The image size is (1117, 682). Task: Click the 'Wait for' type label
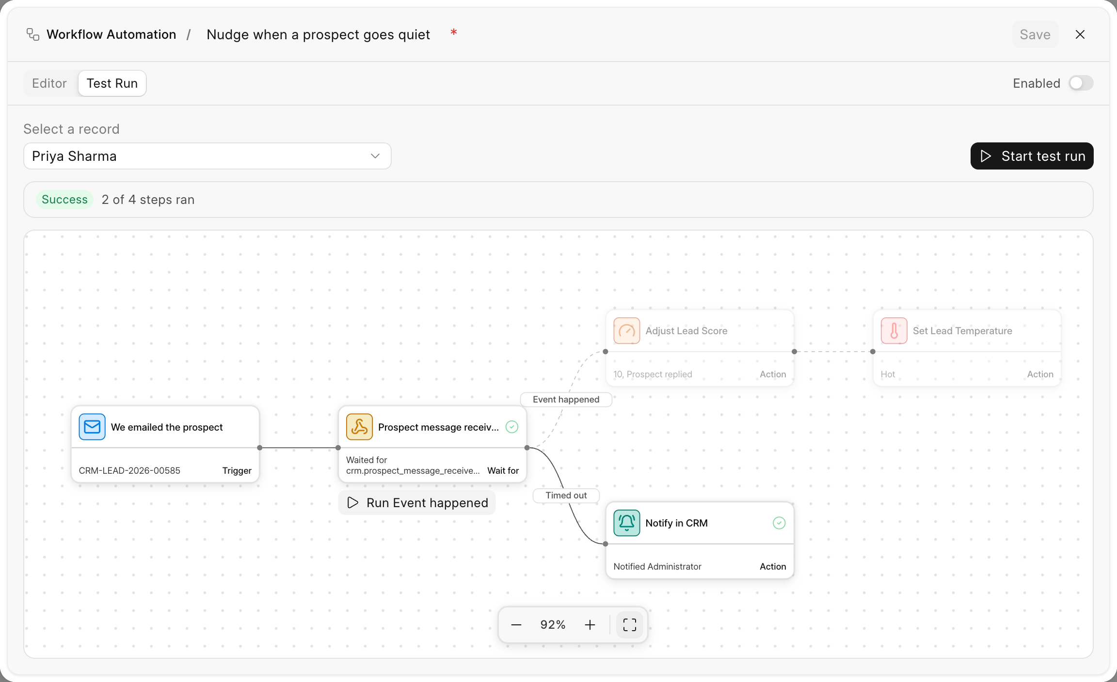503,471
